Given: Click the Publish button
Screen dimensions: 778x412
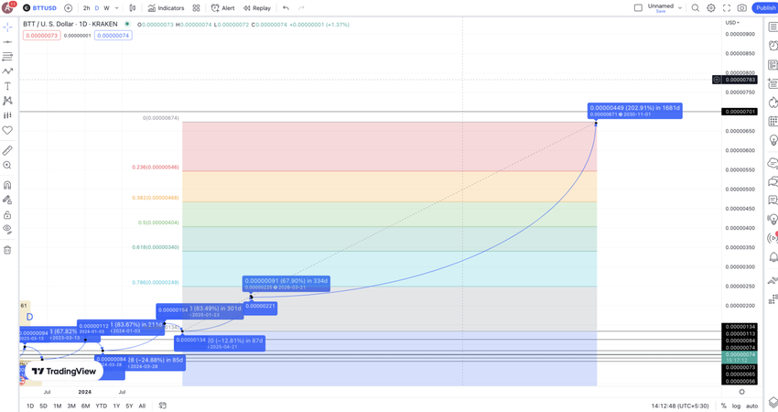Looking at the screenshot, I should point(765,8).
